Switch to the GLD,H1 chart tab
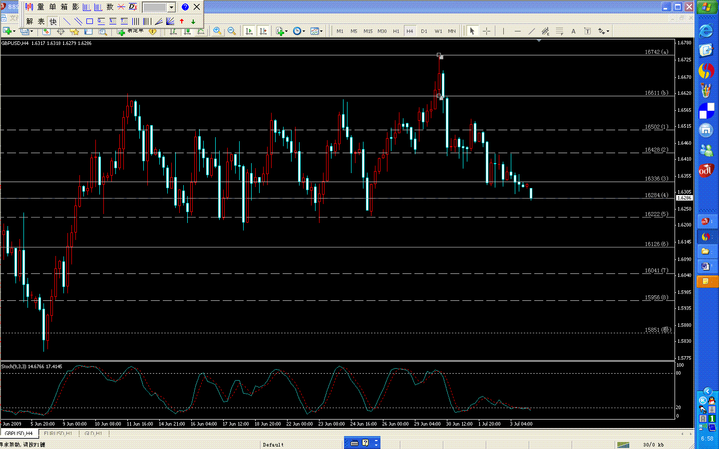 93,434
